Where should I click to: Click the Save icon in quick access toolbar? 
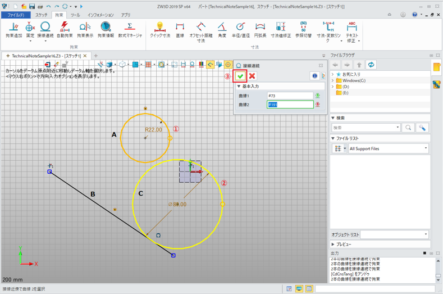coord(32,6)
